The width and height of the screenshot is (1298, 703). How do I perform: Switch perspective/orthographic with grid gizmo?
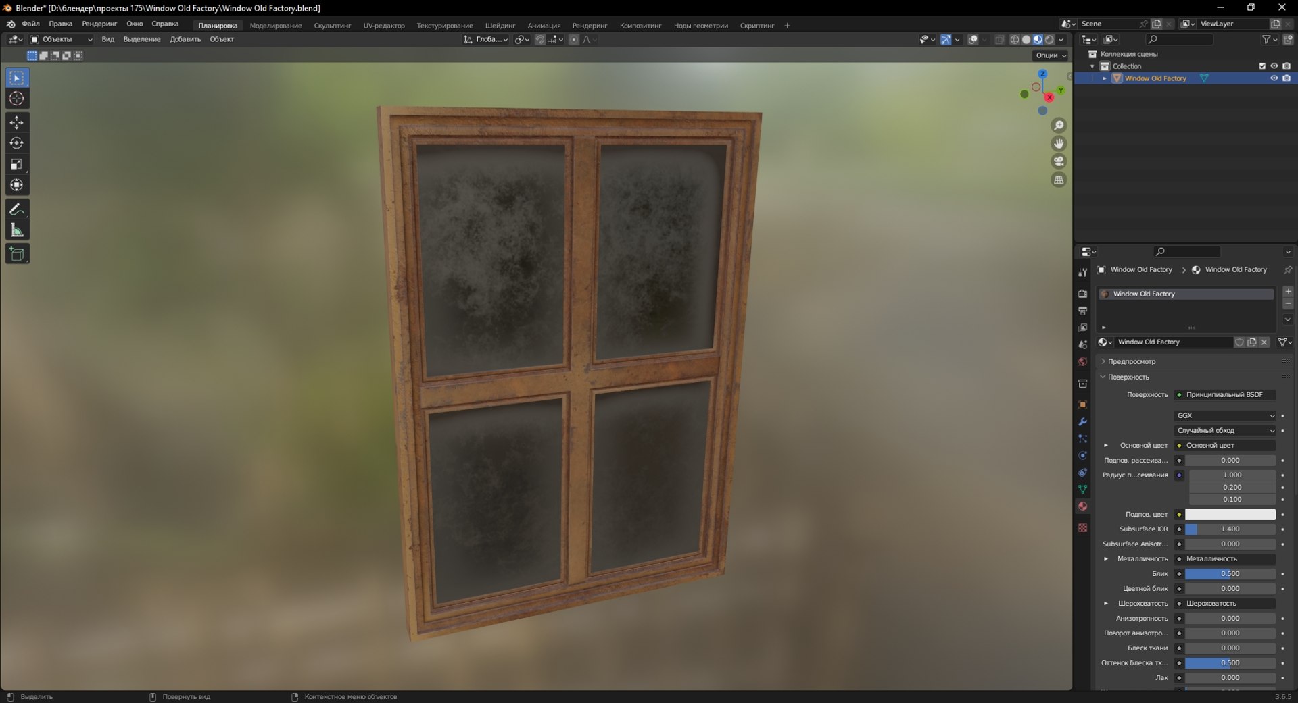[1059, 180]
